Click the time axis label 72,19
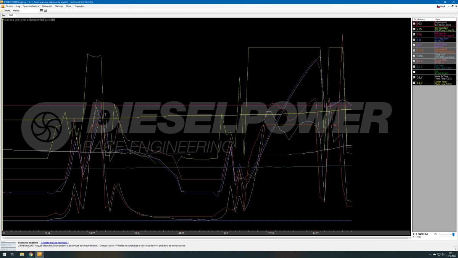The image size is (458, 258). coord(271,233)
